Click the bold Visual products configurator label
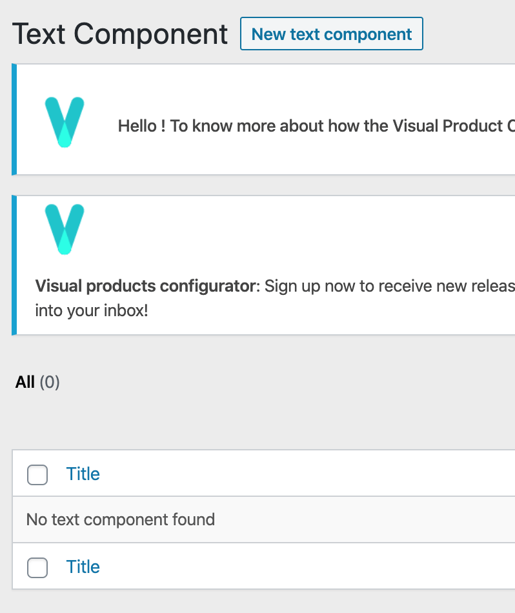 (x=145, y=286)
